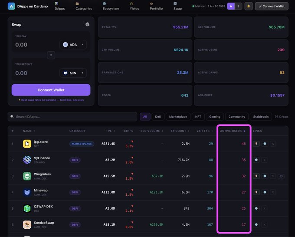Select the All category filter

(x=145, y=117)
